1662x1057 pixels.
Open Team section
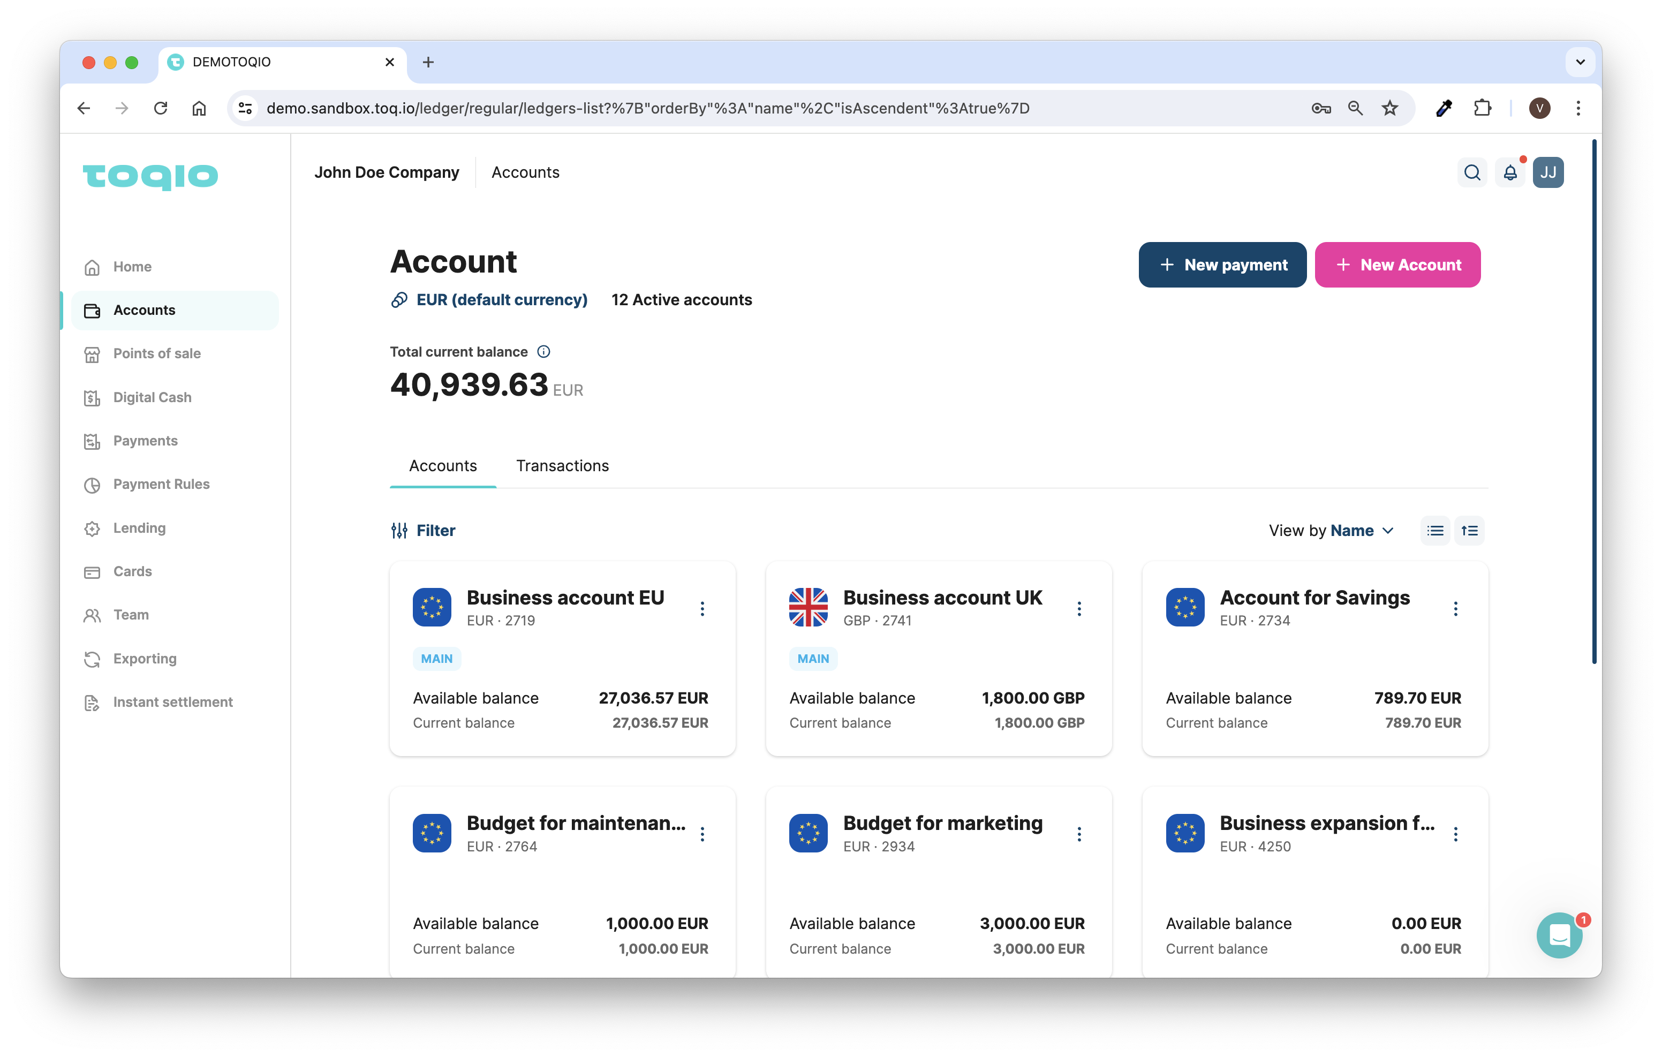pos(175,615)
